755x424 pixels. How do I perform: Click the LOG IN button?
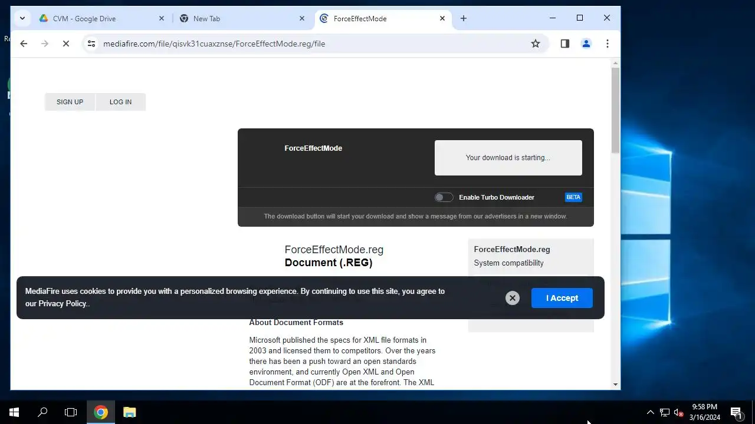pyautogui.click(x=120, y=102)
